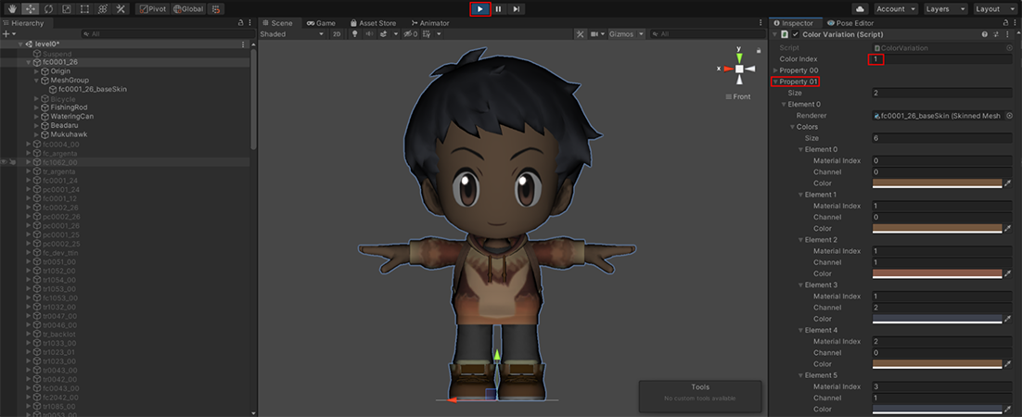Click the Step forward button
Screen dimensions: 1022x417
517,8
